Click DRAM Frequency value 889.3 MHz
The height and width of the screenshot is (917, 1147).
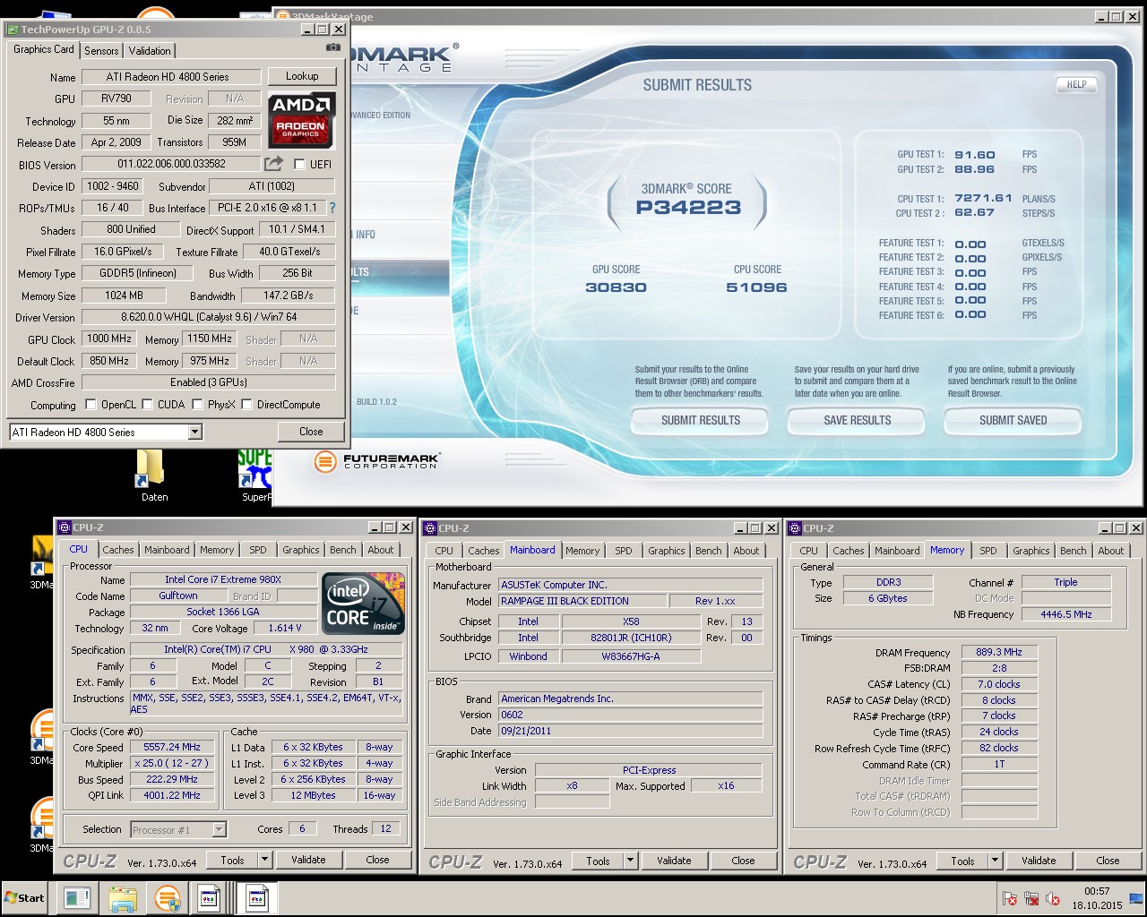(999, 653)
